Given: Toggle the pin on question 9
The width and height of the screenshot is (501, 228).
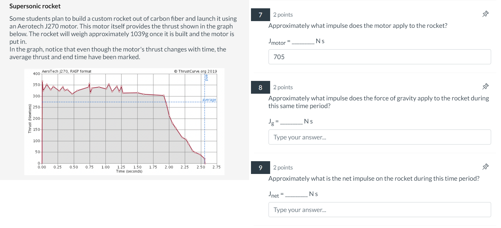Looking at the screenshot, I should tap(486, 167).
